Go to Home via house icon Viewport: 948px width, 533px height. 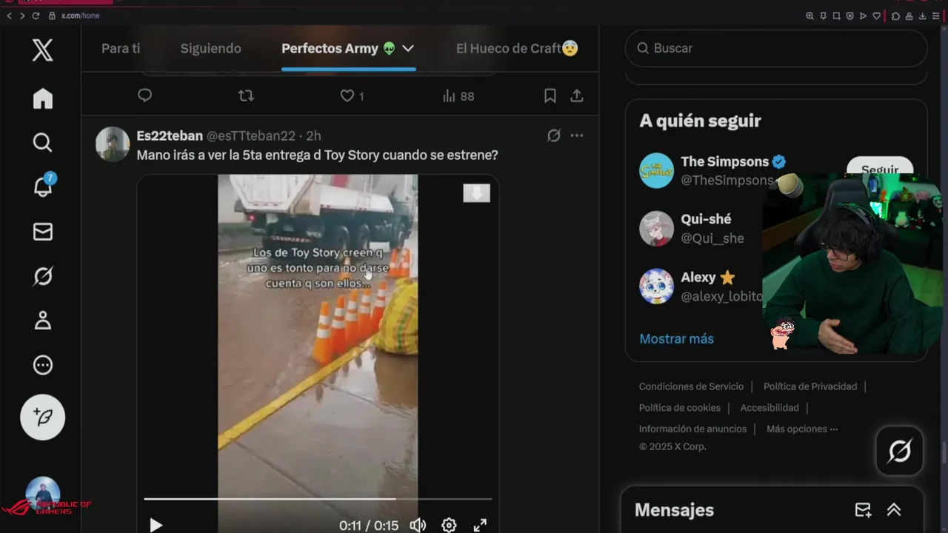(42, 98)
